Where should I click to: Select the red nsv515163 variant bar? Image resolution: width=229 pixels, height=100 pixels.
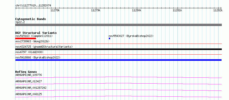[25, 38]
